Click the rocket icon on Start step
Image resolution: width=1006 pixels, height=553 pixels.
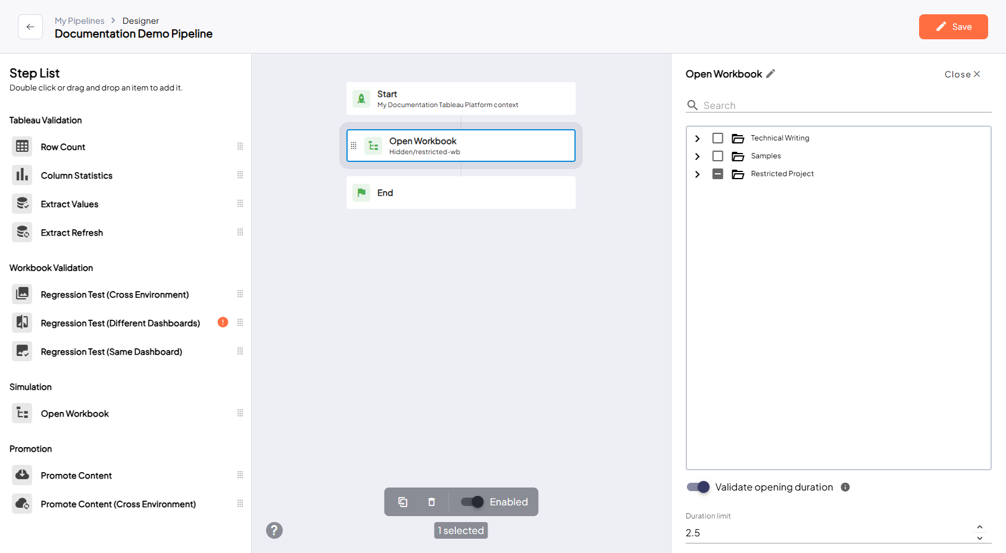tap(361, 99)
